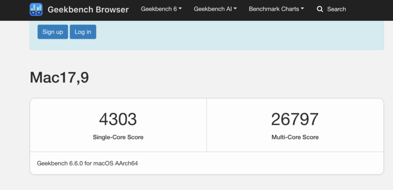Click the Multi-Core Score label

tap(295, 137)
